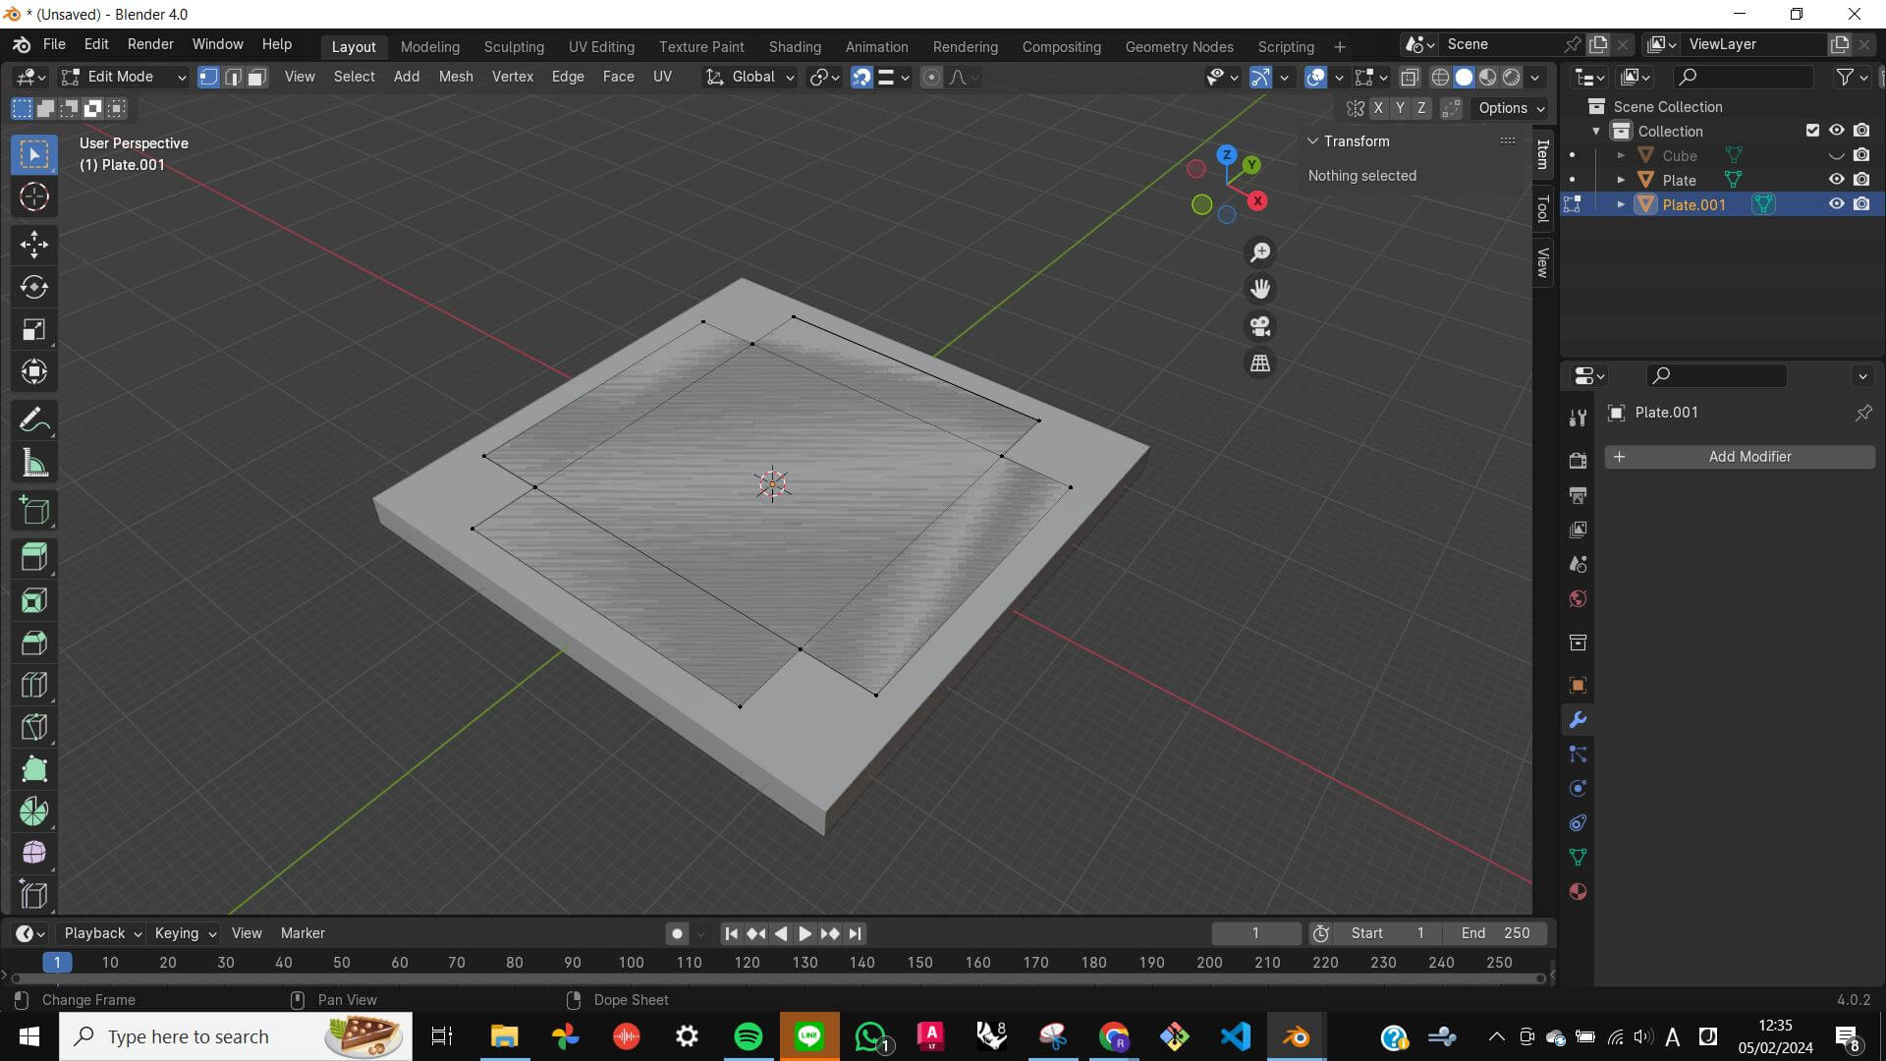Choose the Annotate pencil tool
The width and height of the screenshot is (1886, 1061).
click(34, 420)
